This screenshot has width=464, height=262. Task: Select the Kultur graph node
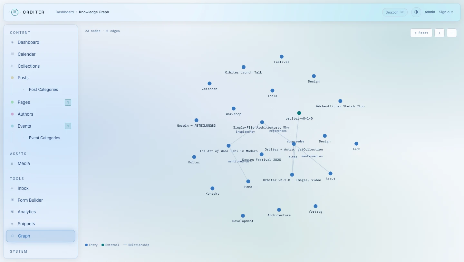click(194, 157)
